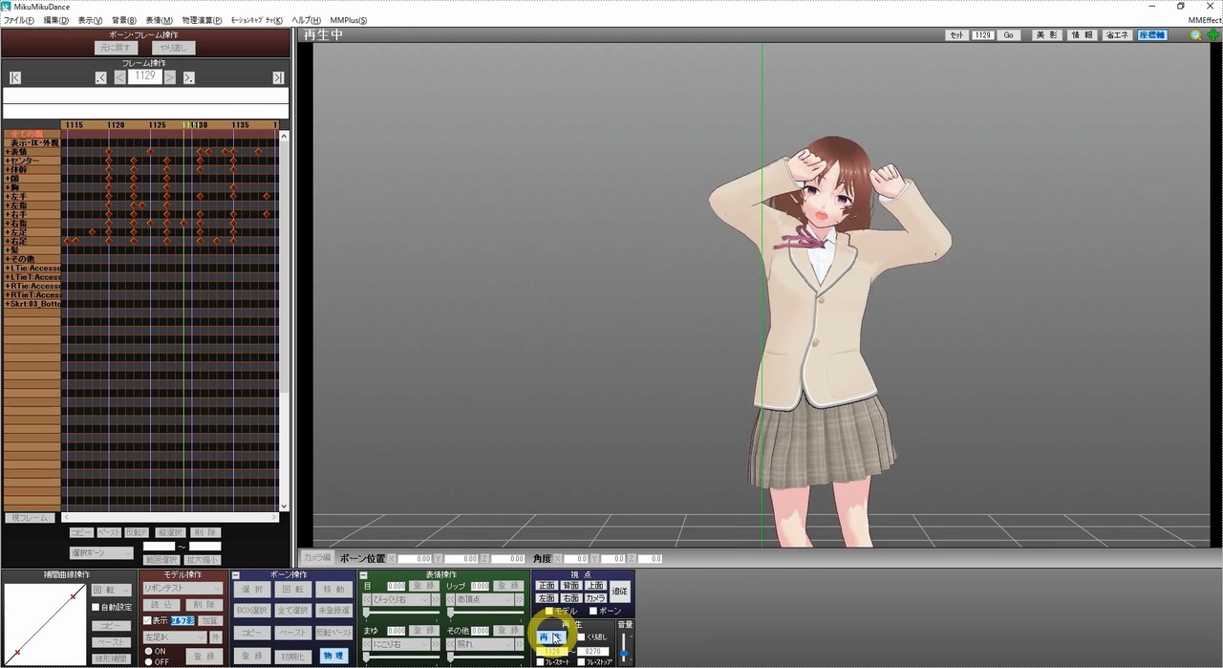
Task: Toggle the フレ・ストップ checkbox
Action: point(581,661)
